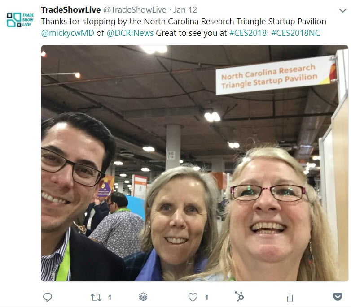Follow the #CES2018NC hashtag link
The width and height of the screenshot is (351, 307).
(x=296, y=33)
